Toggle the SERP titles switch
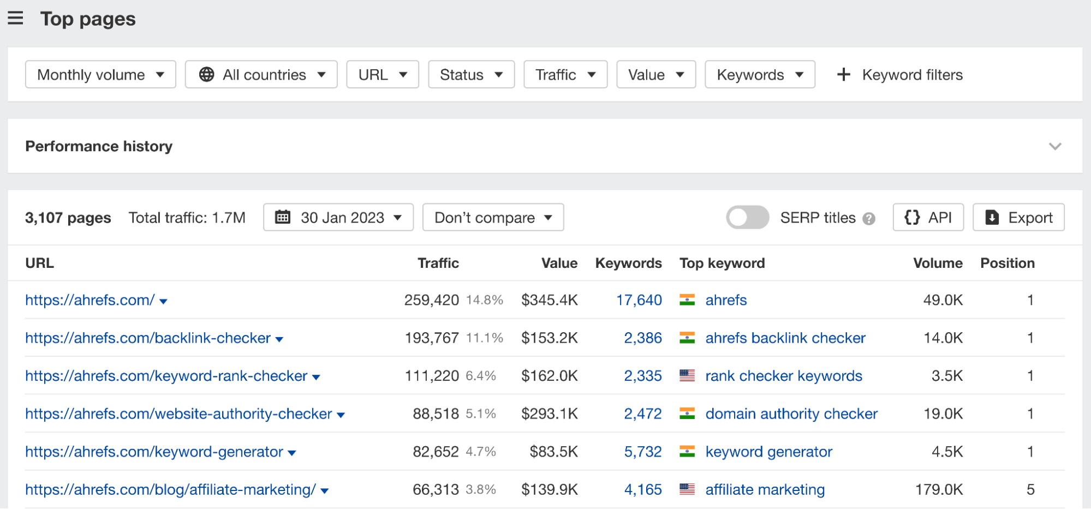This screenshot has width=1091, height=509. tap(747, 218)
